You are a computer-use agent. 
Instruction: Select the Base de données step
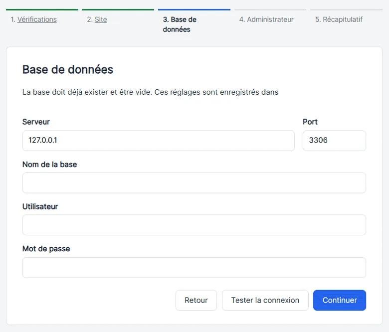tap(180, 24)
